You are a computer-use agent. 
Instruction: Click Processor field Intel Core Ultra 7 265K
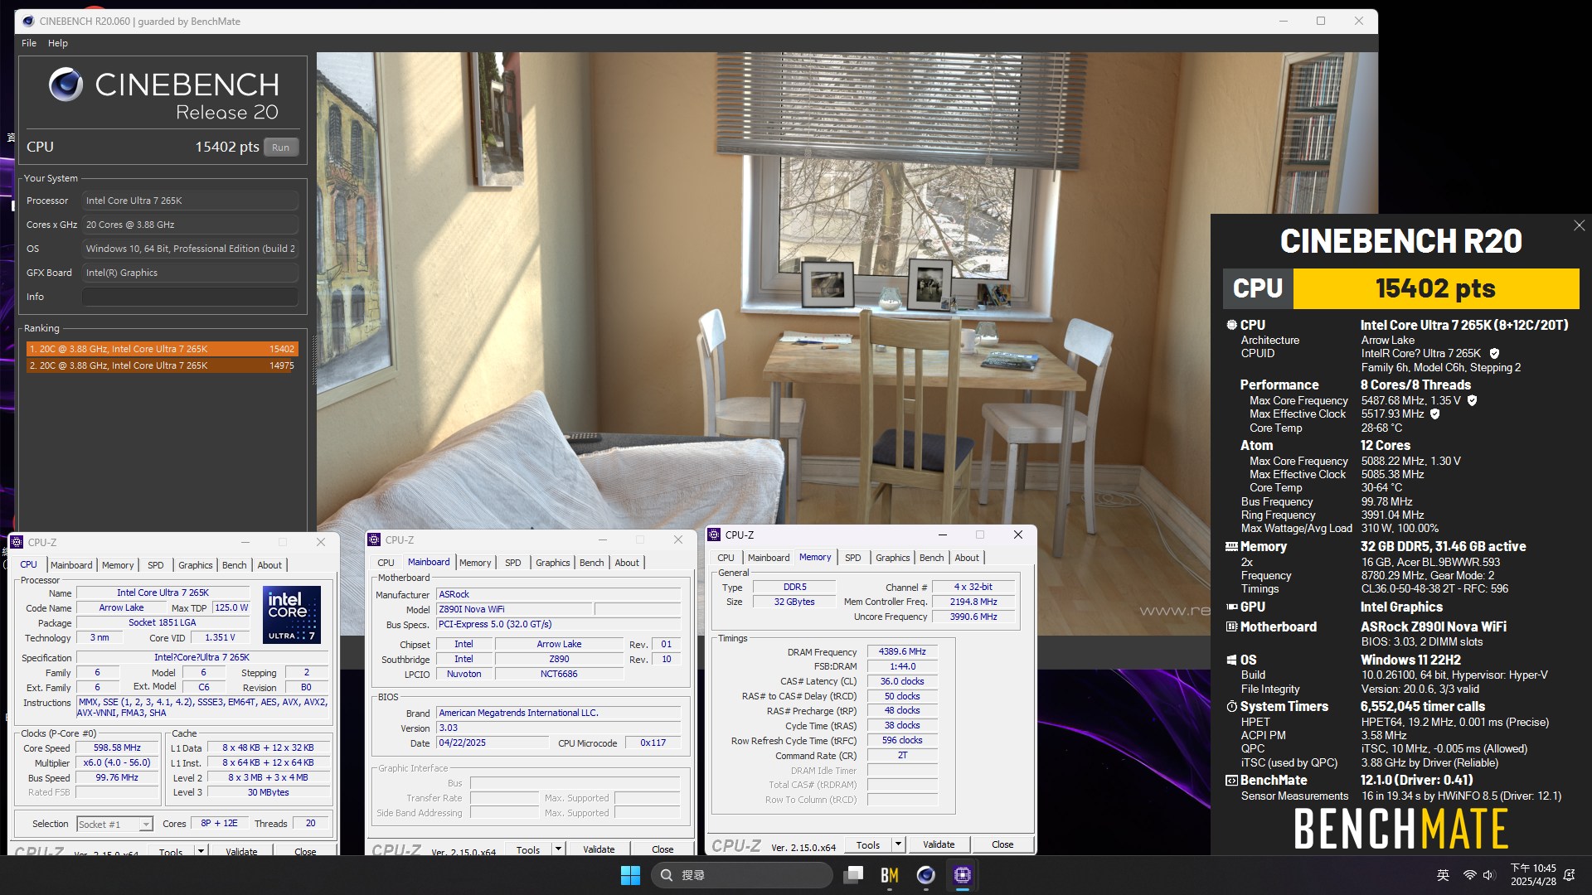[x=190, y=201]
